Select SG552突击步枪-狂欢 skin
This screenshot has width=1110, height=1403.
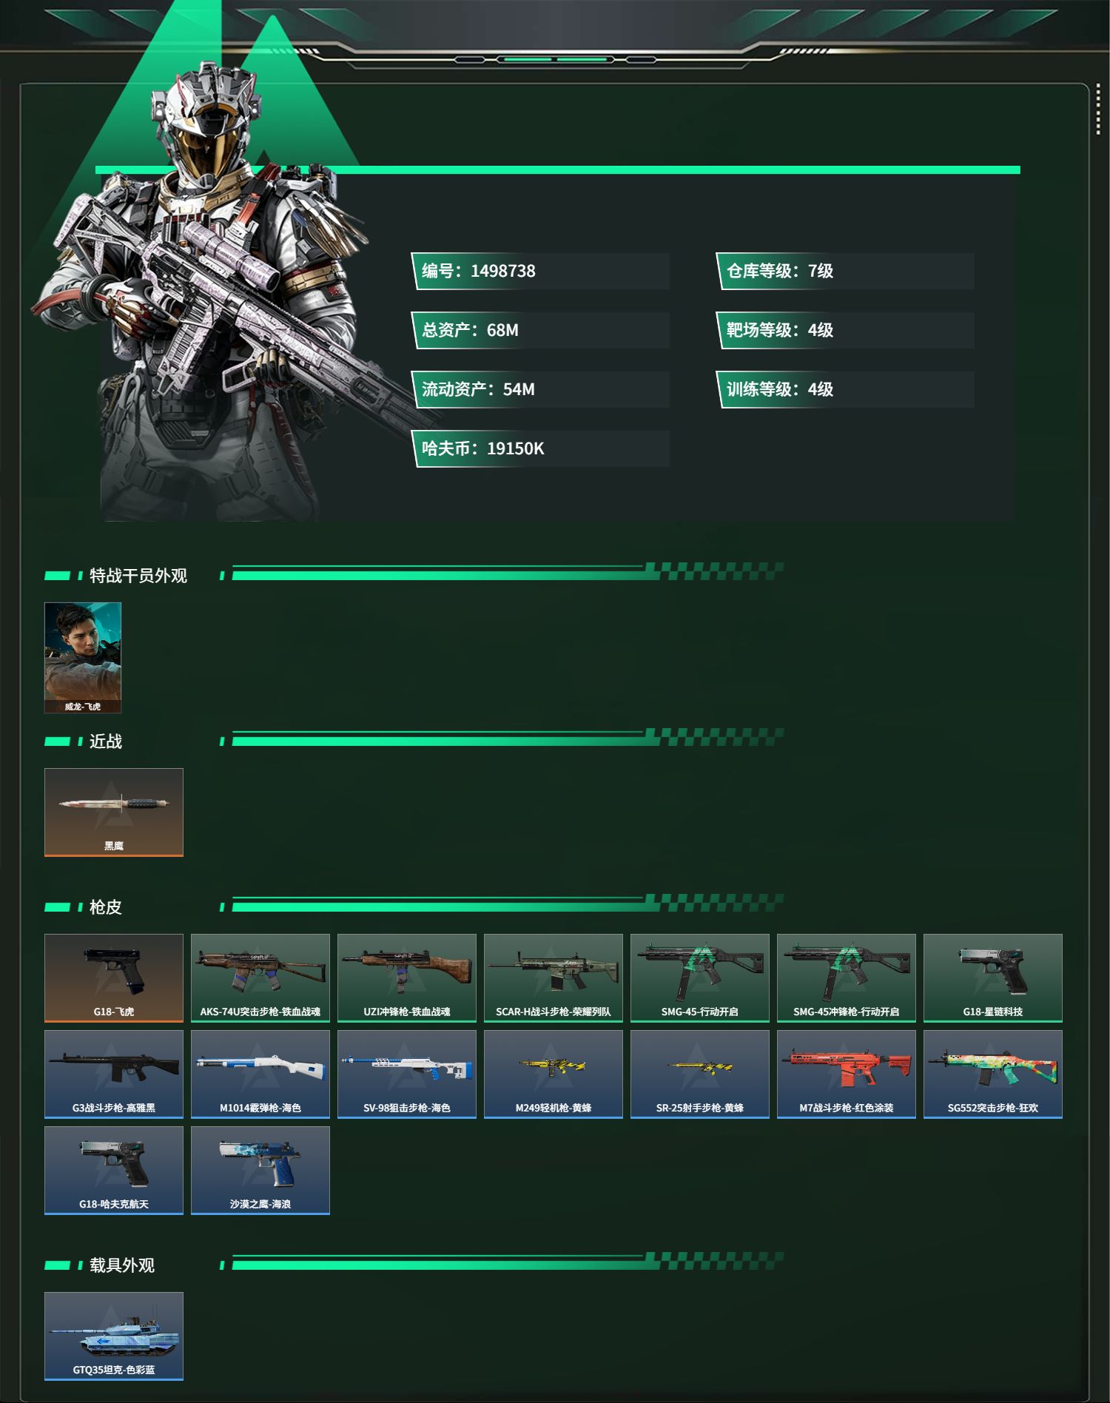[x=993, y=1074]
